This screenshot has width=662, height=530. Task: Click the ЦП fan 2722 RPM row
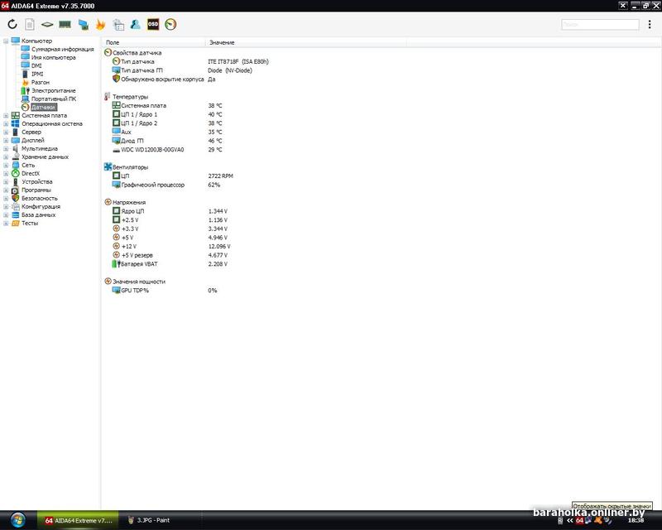pos(172,176)
